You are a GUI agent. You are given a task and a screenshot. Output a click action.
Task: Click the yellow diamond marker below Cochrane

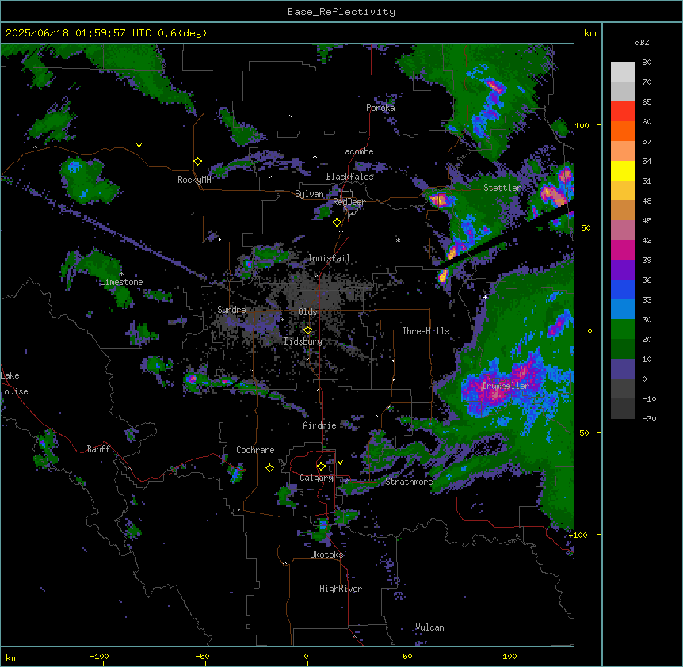click(x=269, y=467)
